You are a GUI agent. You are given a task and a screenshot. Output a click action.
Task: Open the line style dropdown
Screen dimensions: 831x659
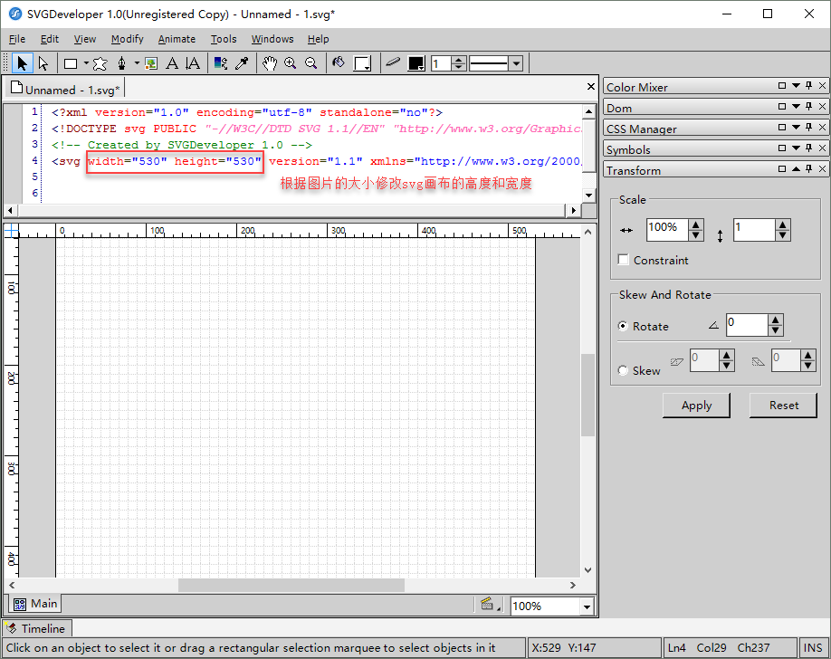(516, 63)
